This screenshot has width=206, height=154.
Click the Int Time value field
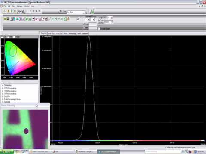[108, 22]
